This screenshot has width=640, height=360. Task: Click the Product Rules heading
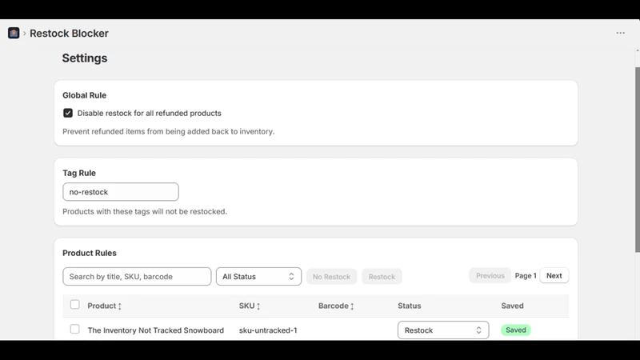(90, 253)
